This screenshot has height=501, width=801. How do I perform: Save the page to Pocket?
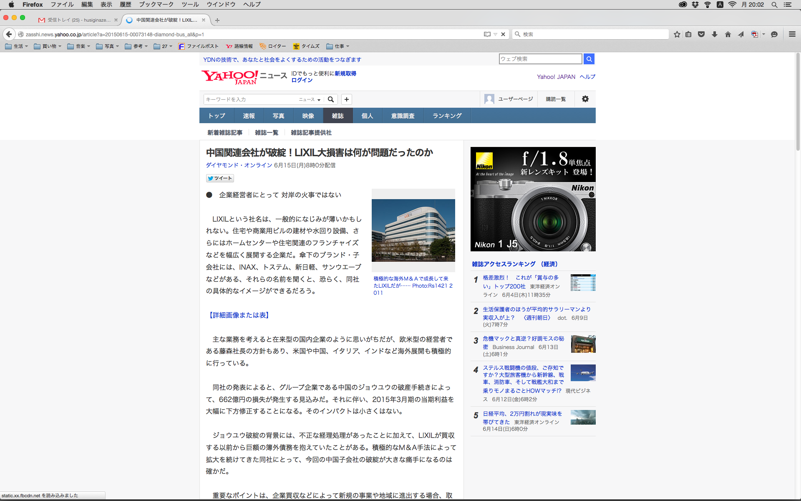point(701,34)
